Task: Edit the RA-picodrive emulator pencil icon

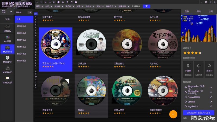Action: [211, 92]
